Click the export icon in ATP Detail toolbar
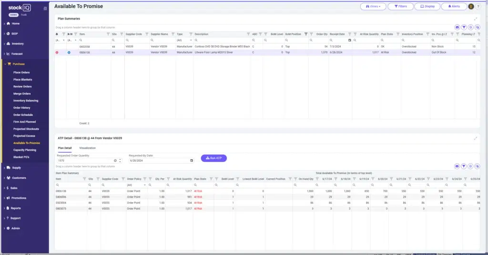488x255 pixels. click(470, 166)
